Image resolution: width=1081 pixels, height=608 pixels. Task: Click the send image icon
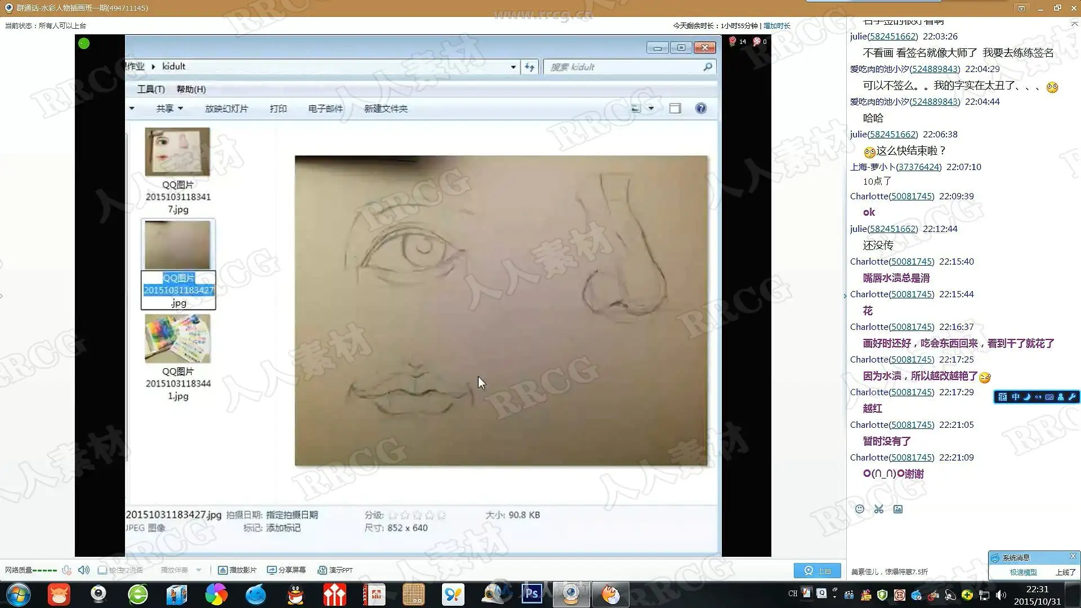pyautogui.click(x=898, y=509)
